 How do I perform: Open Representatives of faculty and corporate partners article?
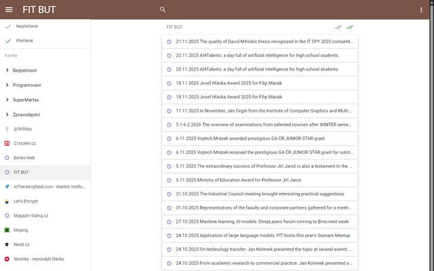point(260,208)
